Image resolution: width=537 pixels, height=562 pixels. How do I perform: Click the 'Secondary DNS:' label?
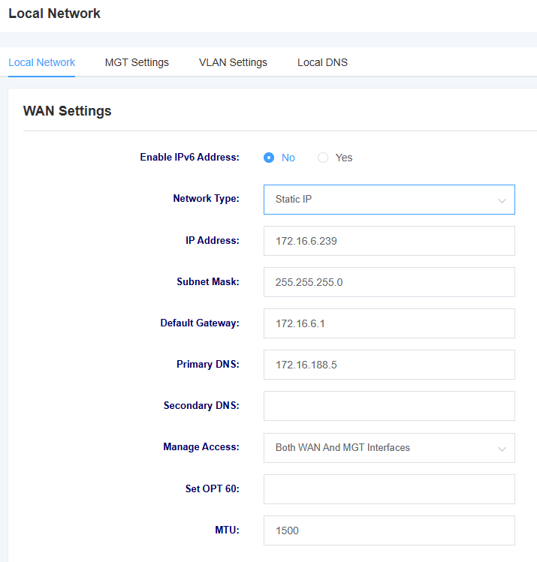pos(201,405)
